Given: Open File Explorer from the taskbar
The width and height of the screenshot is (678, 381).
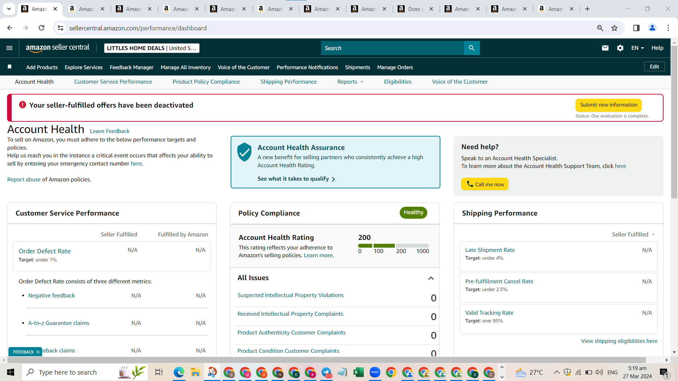Looking at the screenshot, I should click(x=195, y=372).
